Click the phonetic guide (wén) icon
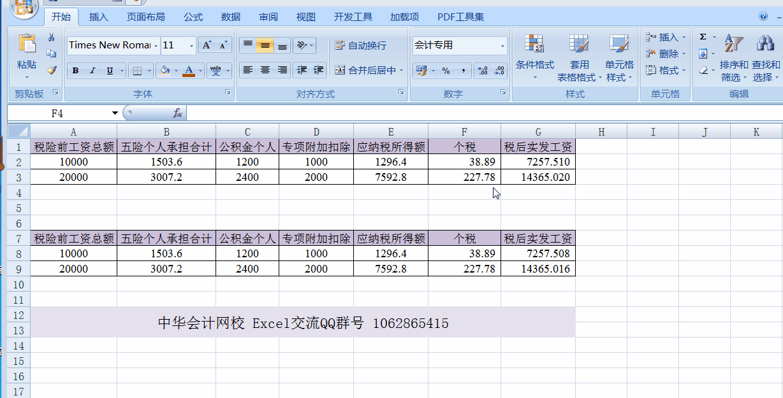 tap(215, 71)
